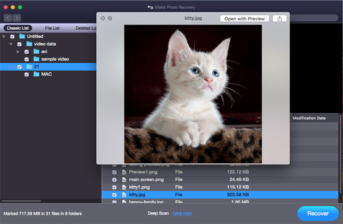
Task: Uncheck the Untitled folder checkbox
Action: click(x=12, y=37)
